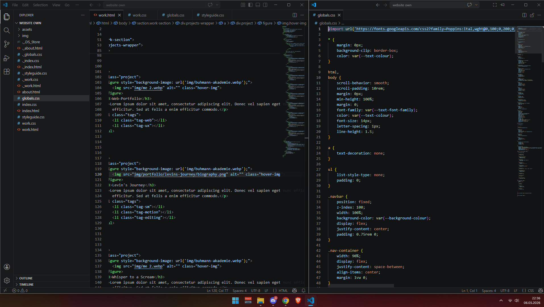The height and width of the screenshot is (307, 544).
Task: Open the Search view in activity bar
Action: (7, 30)
